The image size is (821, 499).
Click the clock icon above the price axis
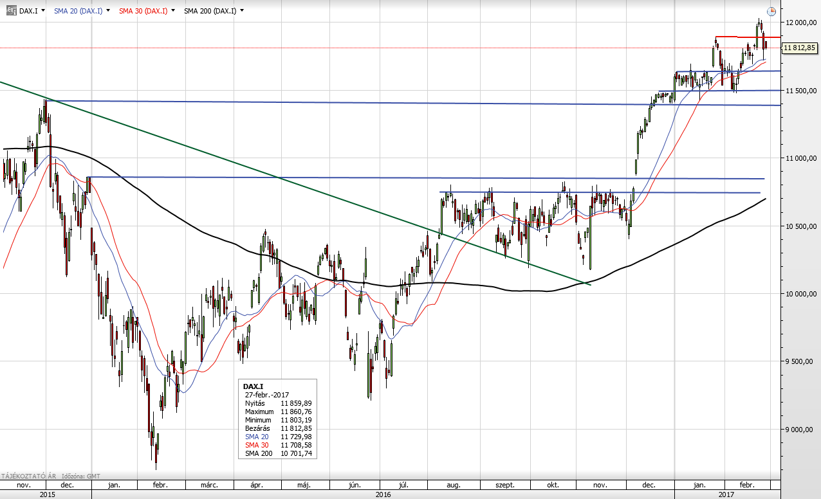pyautogui.click(x=771, y=11)
